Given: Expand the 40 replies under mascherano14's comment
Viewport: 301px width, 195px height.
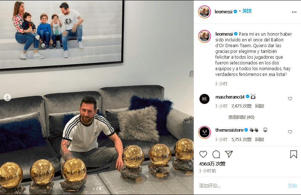Looking at the screenshot, I should (241, 117).
